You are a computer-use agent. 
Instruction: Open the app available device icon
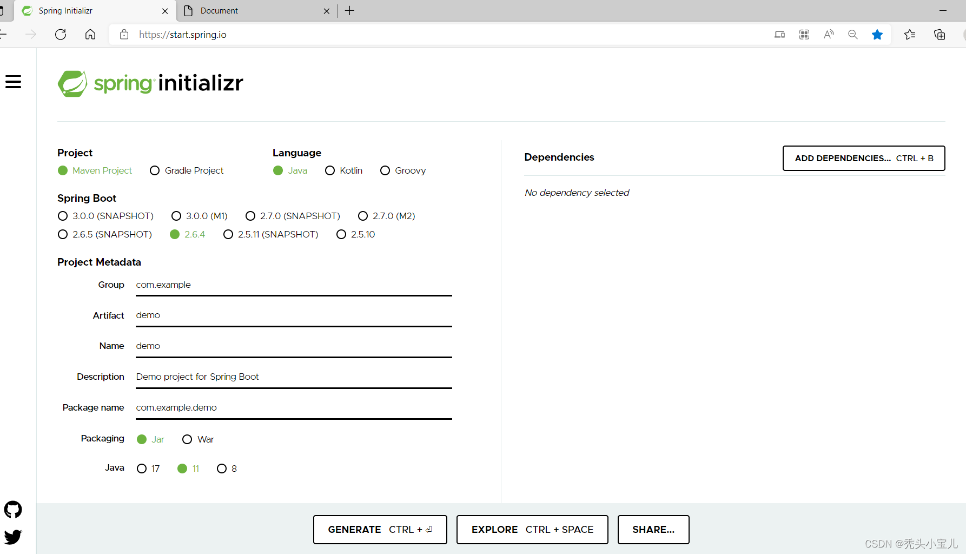tap(779, 35)
